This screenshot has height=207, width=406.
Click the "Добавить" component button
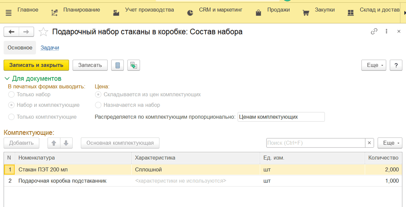click(x=21, y=143)
